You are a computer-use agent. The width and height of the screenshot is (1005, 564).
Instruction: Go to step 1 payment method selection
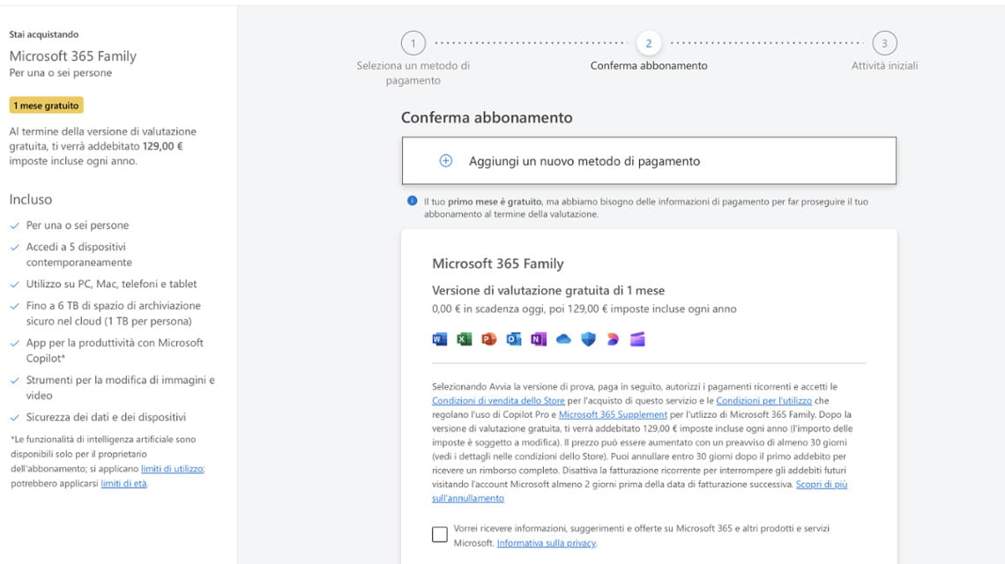click(413, 43)
